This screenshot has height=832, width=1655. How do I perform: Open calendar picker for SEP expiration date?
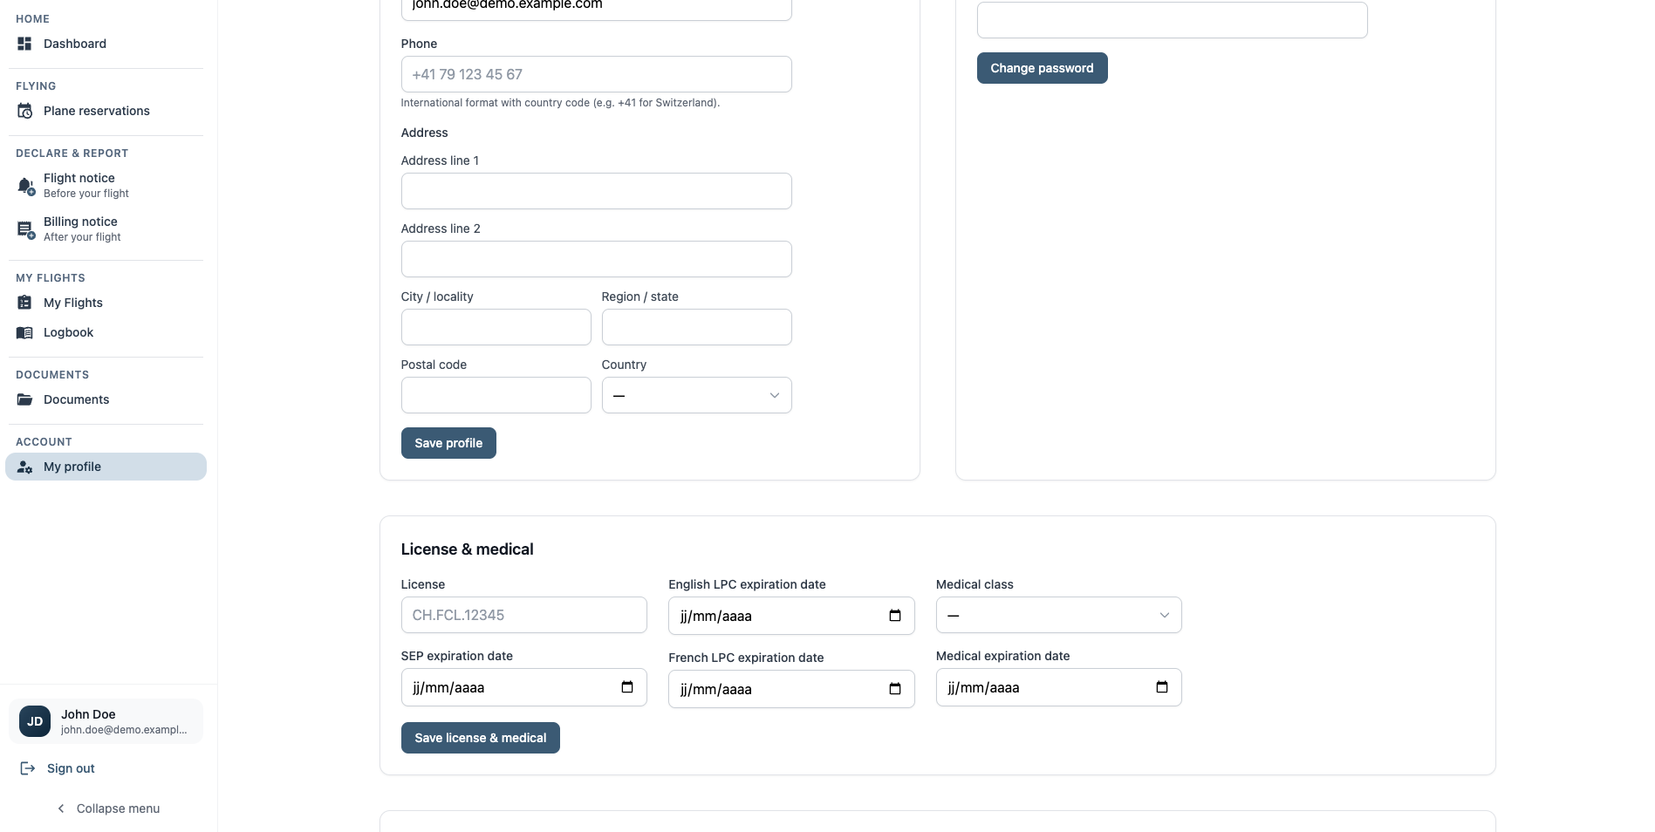click(x=627, y=687)
